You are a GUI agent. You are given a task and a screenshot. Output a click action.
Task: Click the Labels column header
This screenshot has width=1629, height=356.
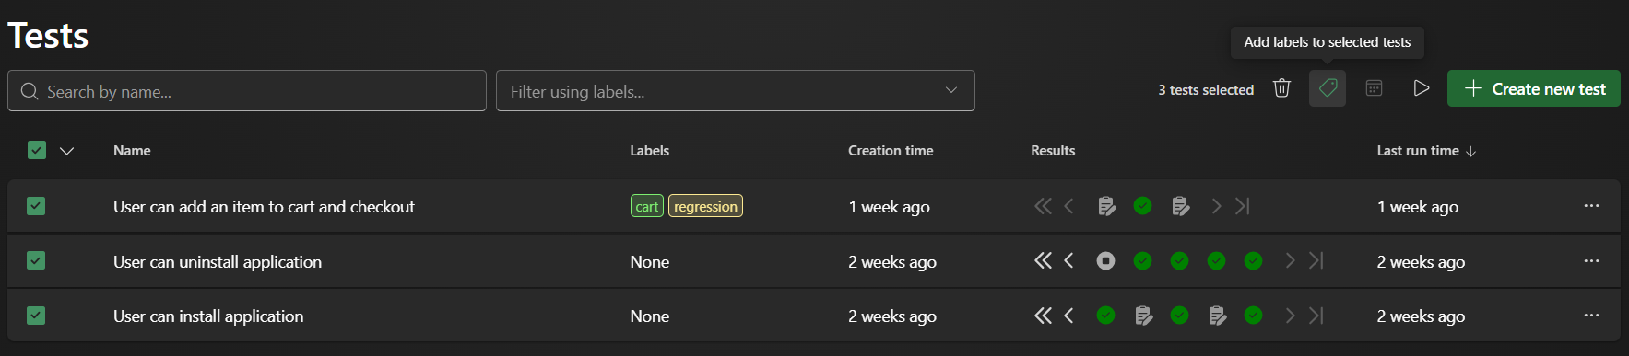(650, 151)
